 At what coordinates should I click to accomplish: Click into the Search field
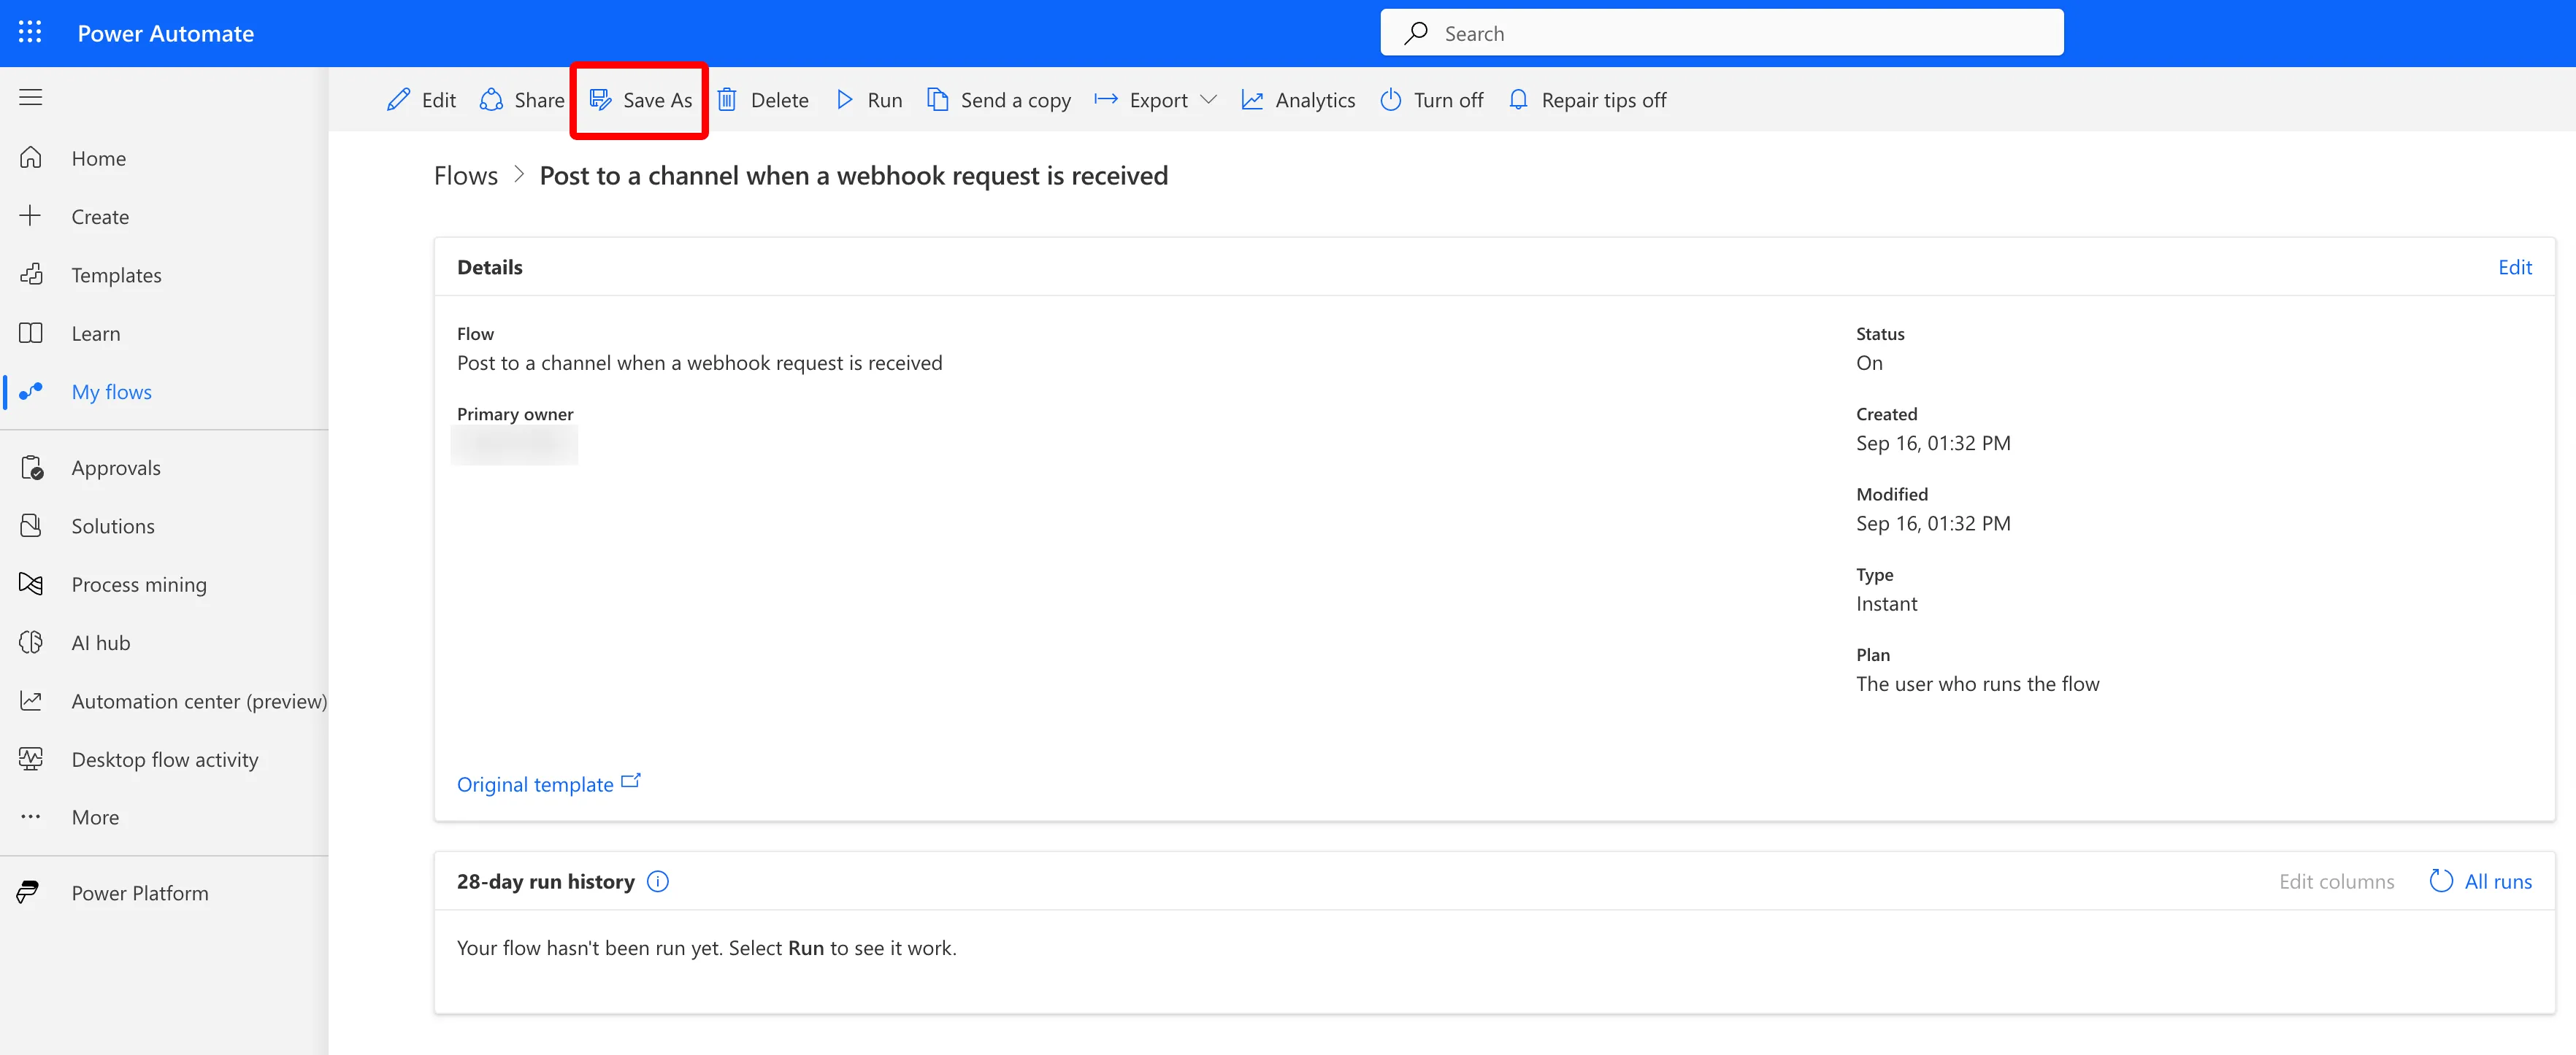click(1721, 33)
